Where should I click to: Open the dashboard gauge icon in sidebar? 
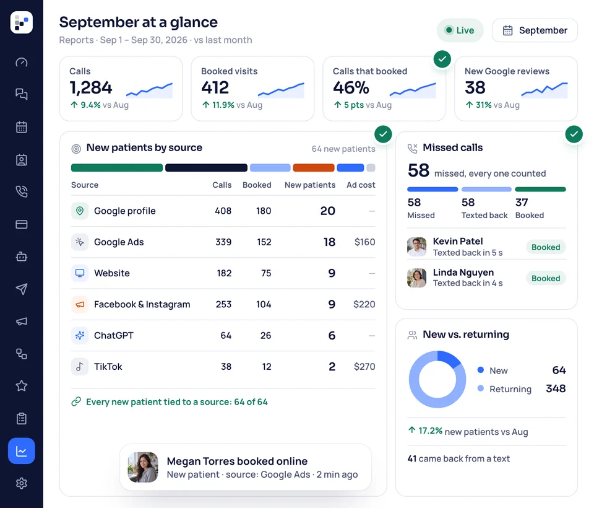pyautogui.click(x=22, y=62)
